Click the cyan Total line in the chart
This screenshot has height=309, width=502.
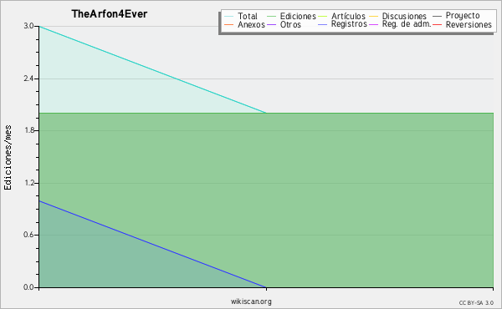[152, 69]
